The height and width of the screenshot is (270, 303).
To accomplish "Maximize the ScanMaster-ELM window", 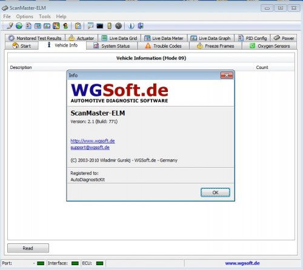I will [281, 8].
